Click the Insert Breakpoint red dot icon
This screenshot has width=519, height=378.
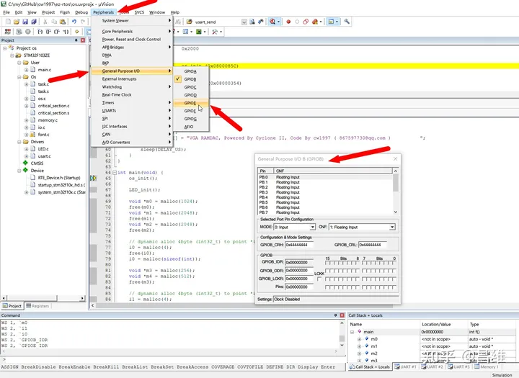pyautogui.click(x=288, y=22)
